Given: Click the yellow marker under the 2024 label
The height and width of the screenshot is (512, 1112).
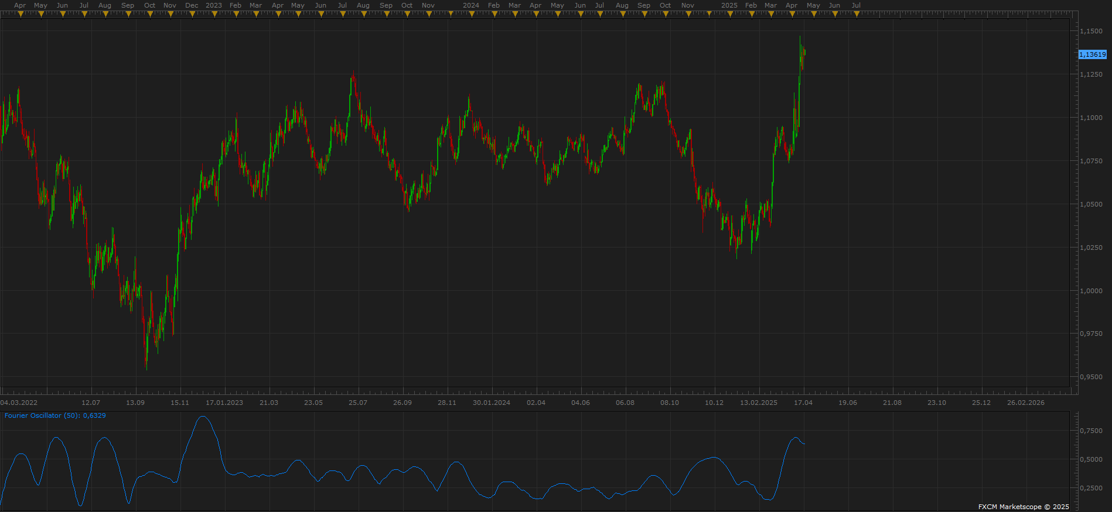Looking at the screenshot, I should click(x=472, y=14).
